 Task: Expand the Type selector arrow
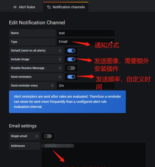point(112,42)
